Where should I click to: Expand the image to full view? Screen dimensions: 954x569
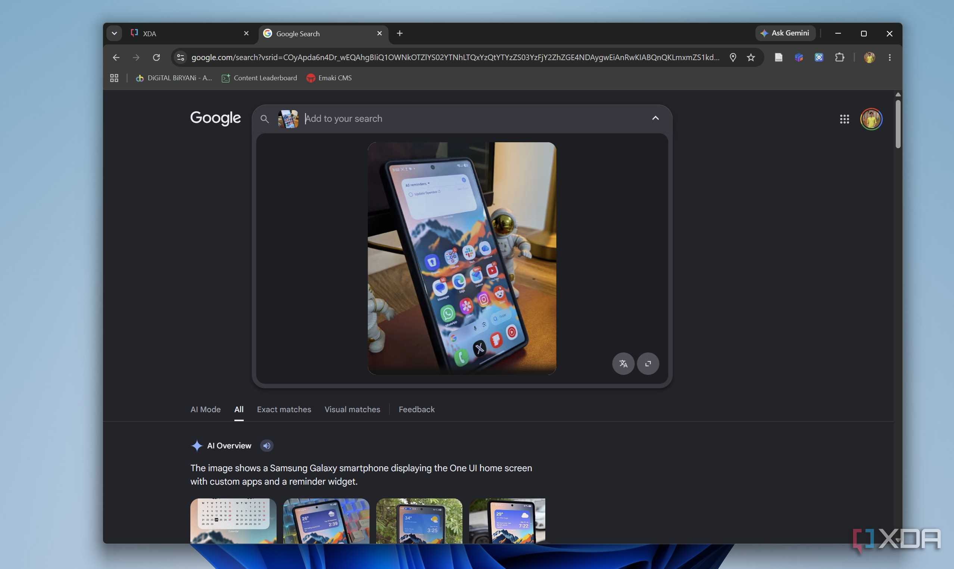tap(648, 364)
